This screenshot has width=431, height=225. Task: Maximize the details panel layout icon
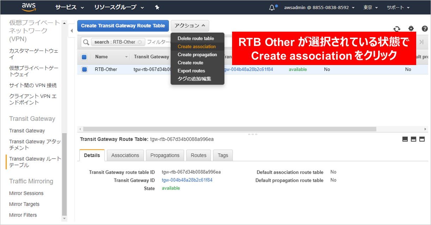coord(422,139)
